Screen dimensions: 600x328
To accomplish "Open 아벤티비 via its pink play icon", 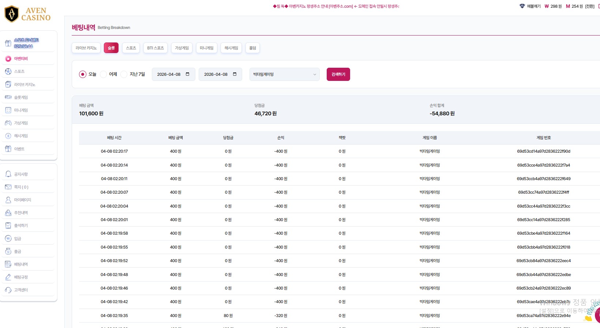I will pyautogui.click(x=8, y=59).
